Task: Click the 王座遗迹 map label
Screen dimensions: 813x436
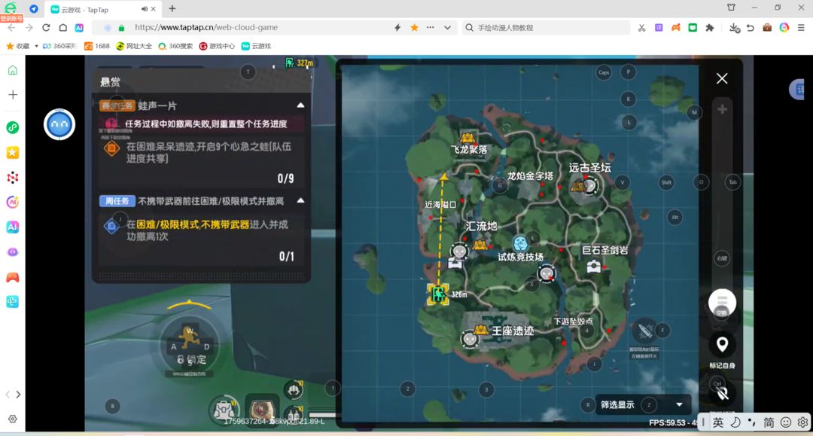Action: [x=513, y=331]
